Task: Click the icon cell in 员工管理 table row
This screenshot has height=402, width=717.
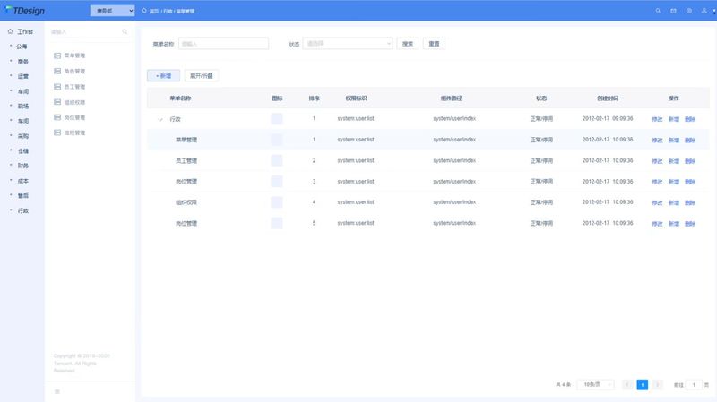Action: [277, 160]
